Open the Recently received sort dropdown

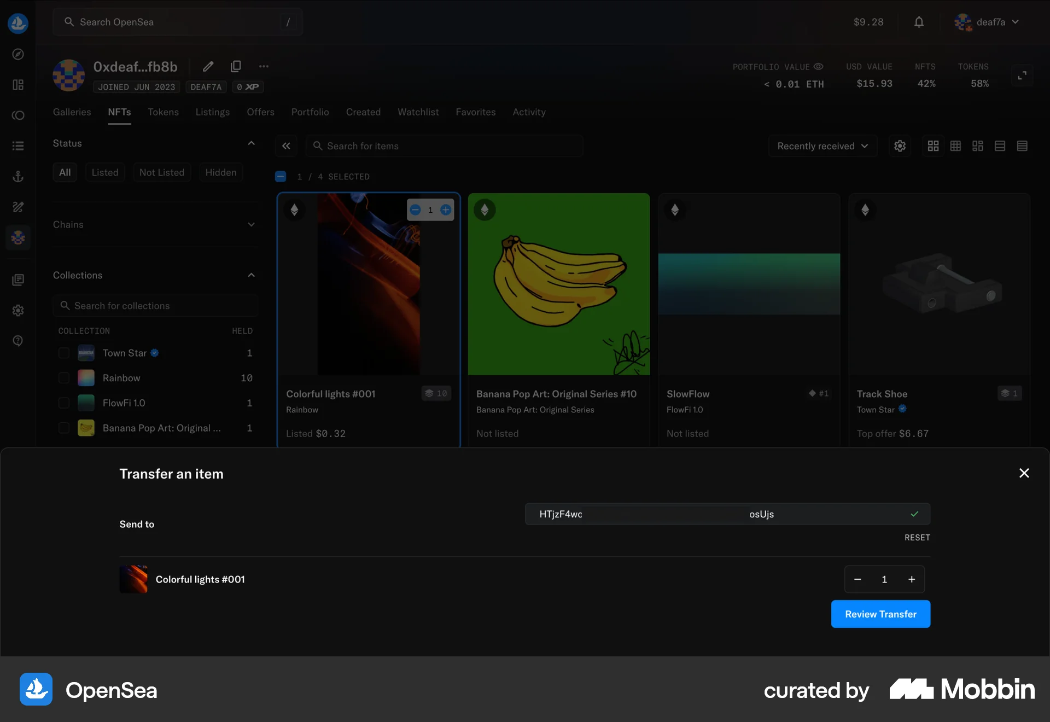coord(822,146)
